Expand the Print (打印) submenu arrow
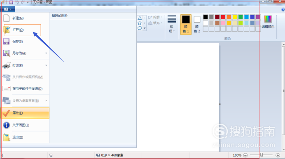Image resolution: width=285 pixels, height=159 pixels. coord(46,65)
